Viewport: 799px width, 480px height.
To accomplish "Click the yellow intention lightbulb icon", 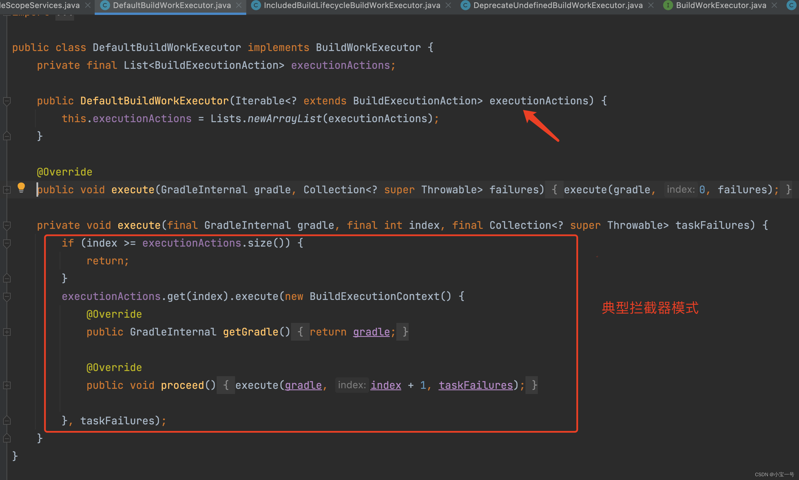I will pos(21,188).
